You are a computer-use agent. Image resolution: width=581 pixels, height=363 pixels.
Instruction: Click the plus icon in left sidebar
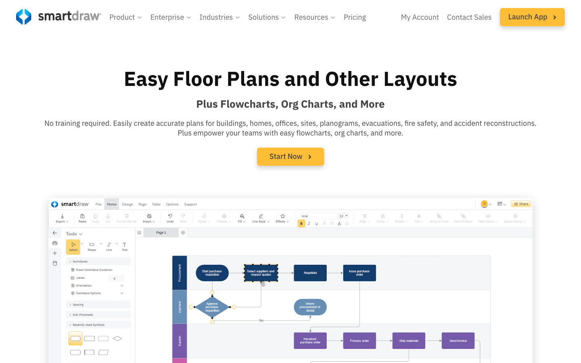tap(55, 253)
